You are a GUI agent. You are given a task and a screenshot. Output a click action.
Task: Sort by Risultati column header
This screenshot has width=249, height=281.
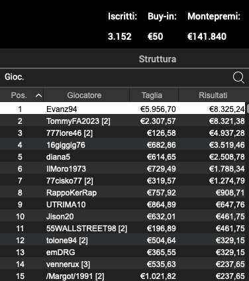coord(213,95)
